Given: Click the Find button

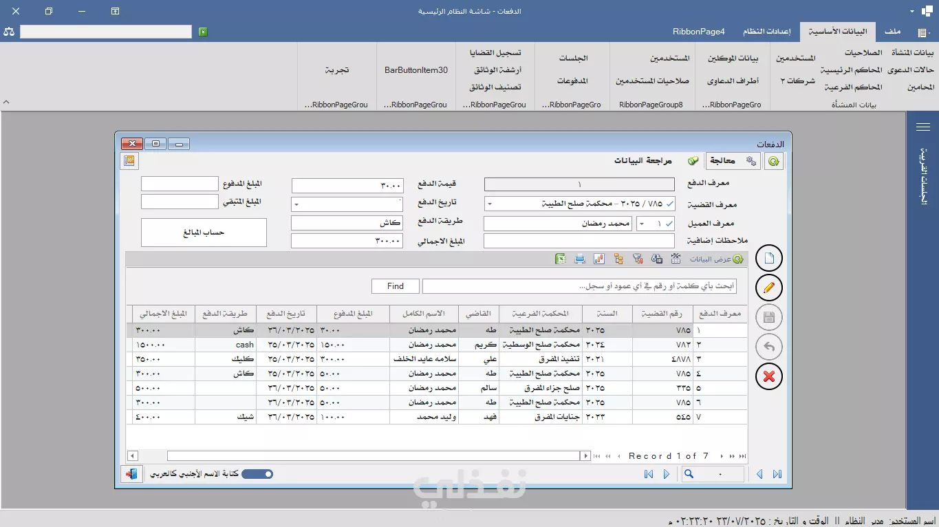Looking at the screenshot, I should (396, 286).
